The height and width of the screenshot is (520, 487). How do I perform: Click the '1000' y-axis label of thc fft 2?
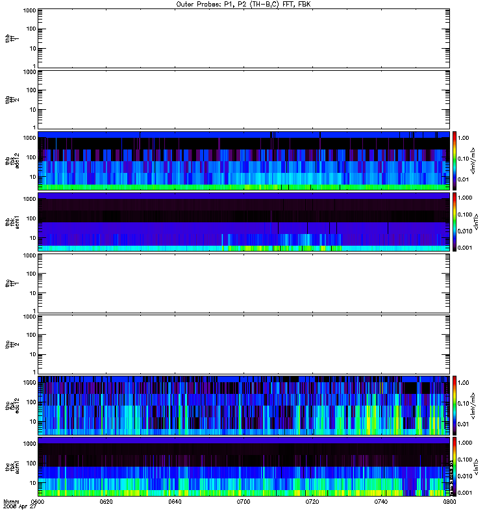coord(29,317)
